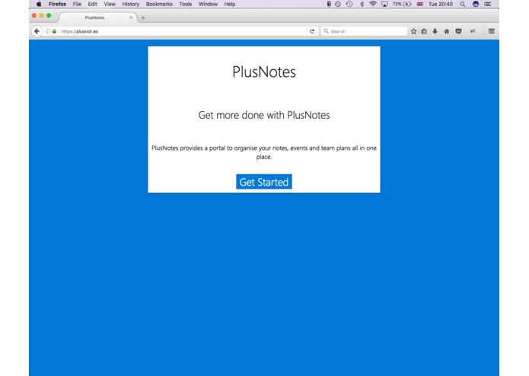Image resolution: width=529 pixels, height=376 pixels.
Task: Open AirPlay display menu icon
Action: (x=384, y=4)
